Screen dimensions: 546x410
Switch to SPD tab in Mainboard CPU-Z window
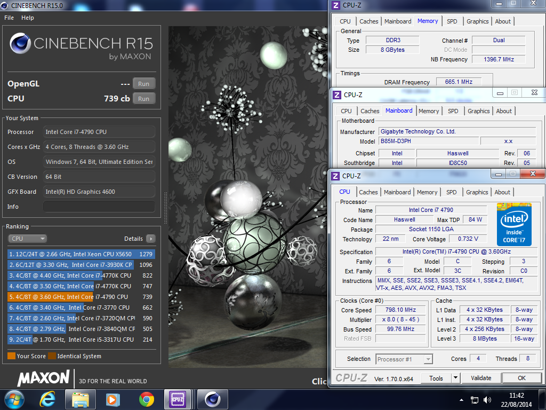[x=453, y=111]
